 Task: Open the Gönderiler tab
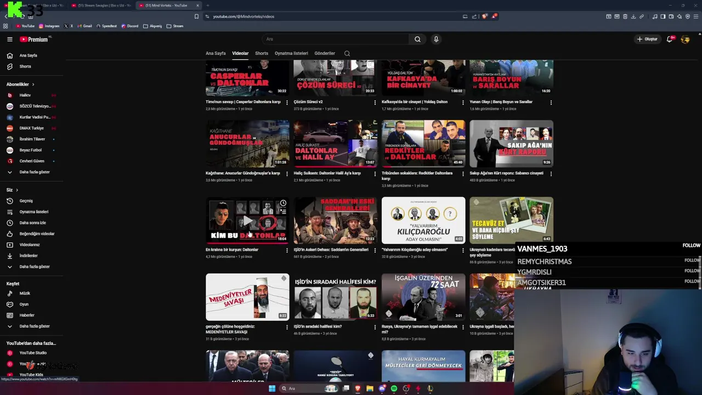(x=325, y=53)
